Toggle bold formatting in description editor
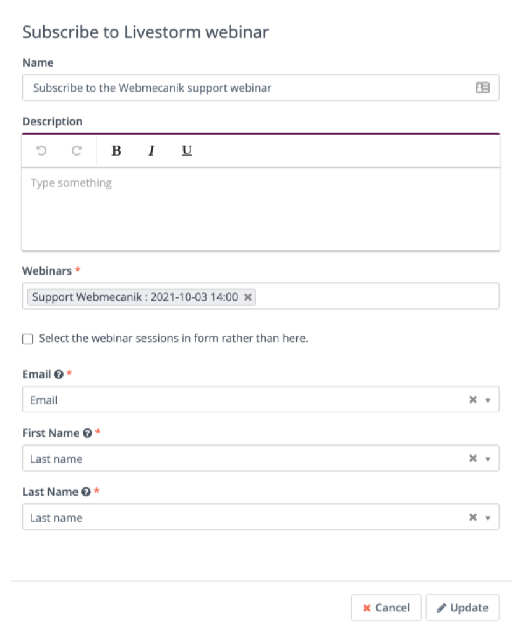Screen dimensions: 515x633 pyautogui.click(x=116, y=151)
